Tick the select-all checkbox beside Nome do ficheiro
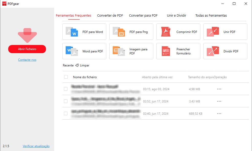The image size is (252, 151). pyautogui.click(x=66, y=77)
